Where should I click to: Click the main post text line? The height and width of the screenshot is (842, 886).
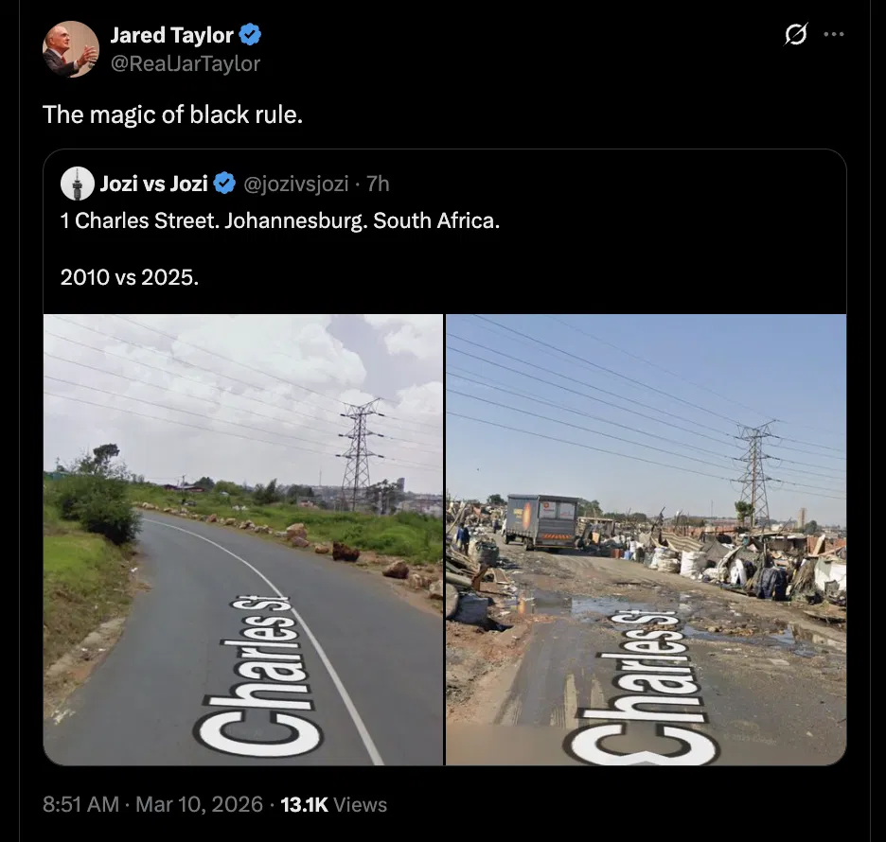click(173, 114)
